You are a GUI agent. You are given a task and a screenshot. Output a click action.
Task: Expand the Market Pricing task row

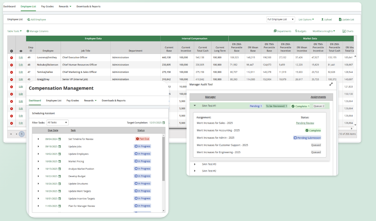[x=38, y=161]
